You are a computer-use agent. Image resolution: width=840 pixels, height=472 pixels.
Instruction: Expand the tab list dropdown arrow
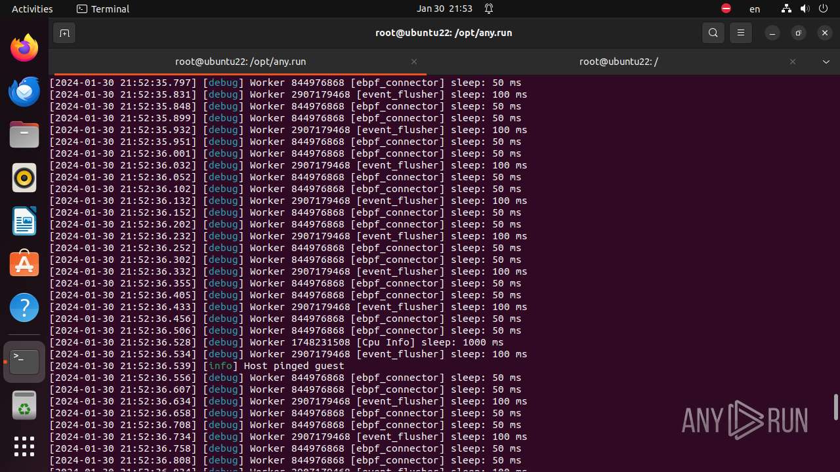(x=826, y=62)
